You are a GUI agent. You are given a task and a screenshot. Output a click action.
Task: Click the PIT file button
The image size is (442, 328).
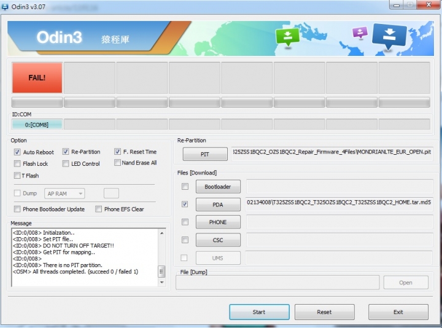205,154
